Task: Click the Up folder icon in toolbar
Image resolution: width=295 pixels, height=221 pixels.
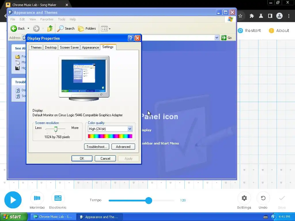Action: coord(50,28)
